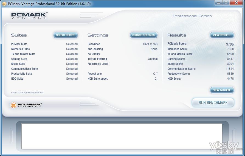Screen dimensions: 245x156
Task: Start the Run Benchmark button
Action: 213,103
